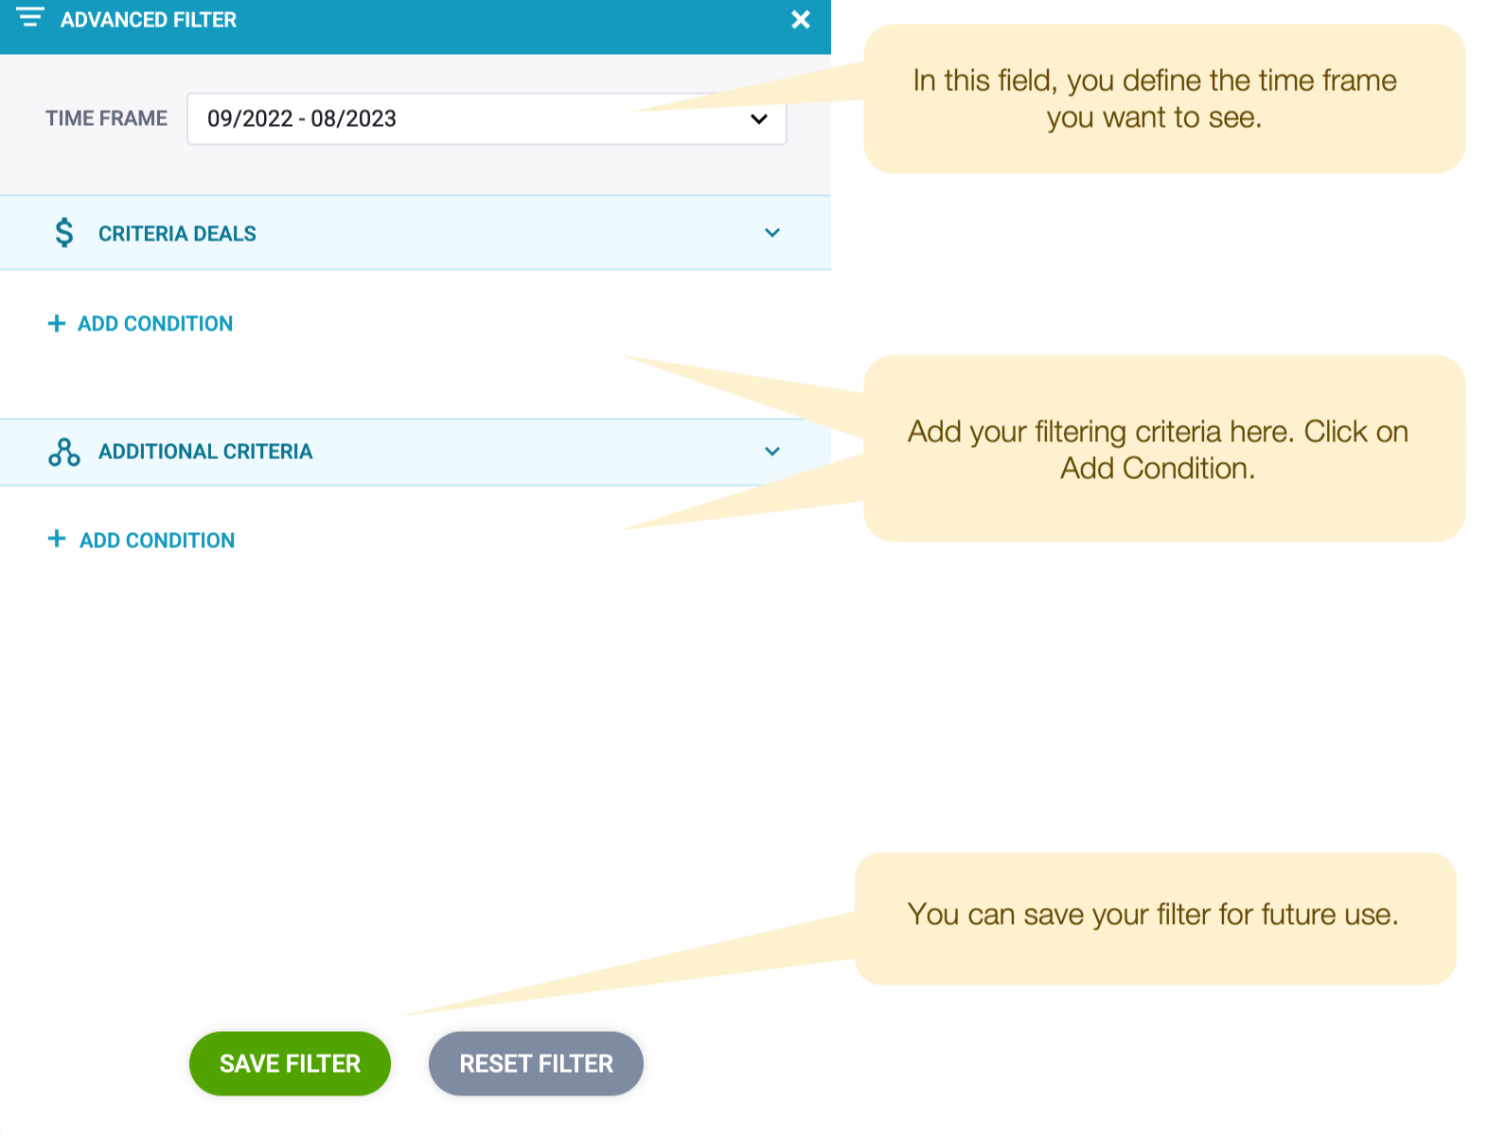Select the Criteria Deals header text

177,234
